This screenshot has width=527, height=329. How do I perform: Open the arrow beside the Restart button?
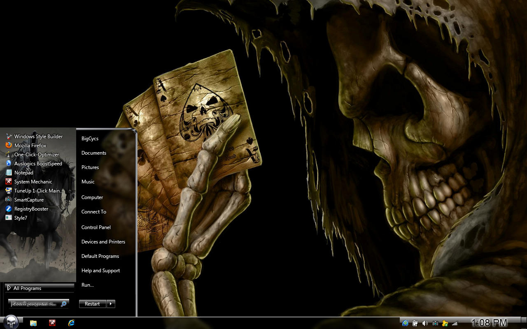[110, 304]
